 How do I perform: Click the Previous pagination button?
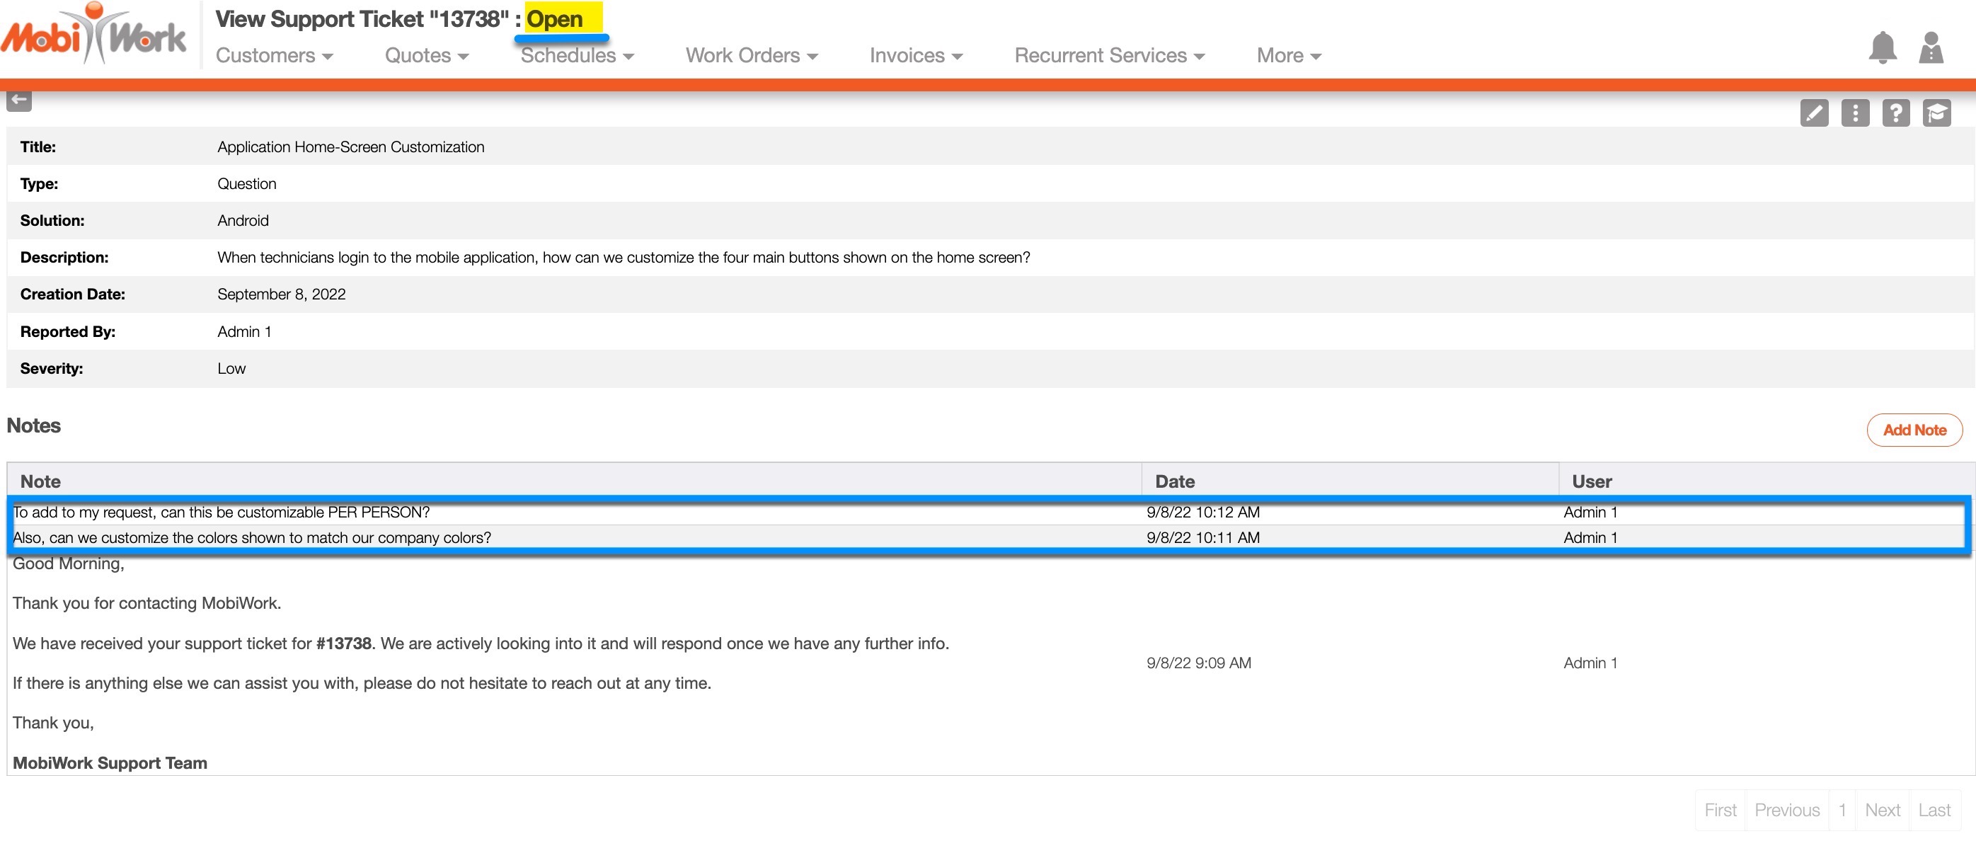[x=1786, y=811]
